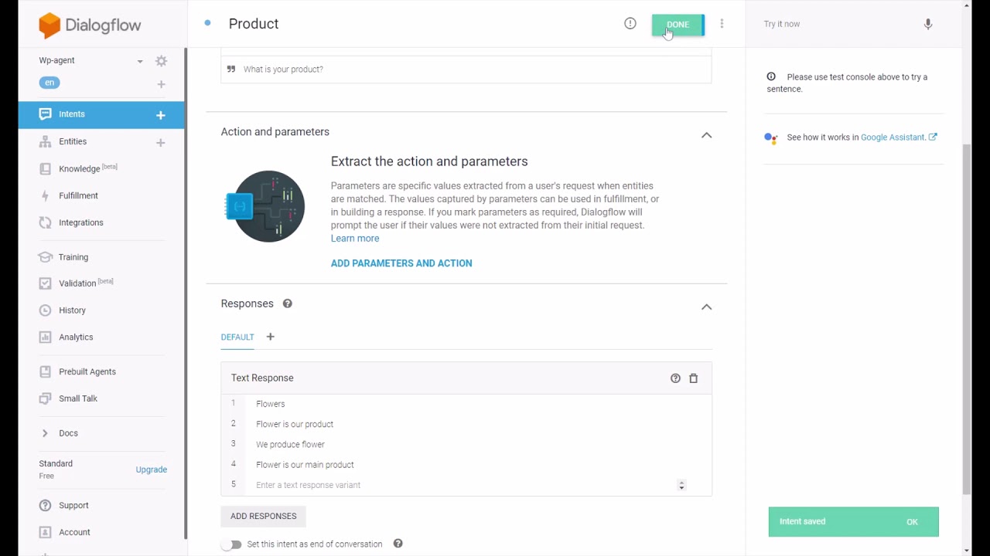
Task: Click the microphone in the test console
Action: (x=927, y=24)
